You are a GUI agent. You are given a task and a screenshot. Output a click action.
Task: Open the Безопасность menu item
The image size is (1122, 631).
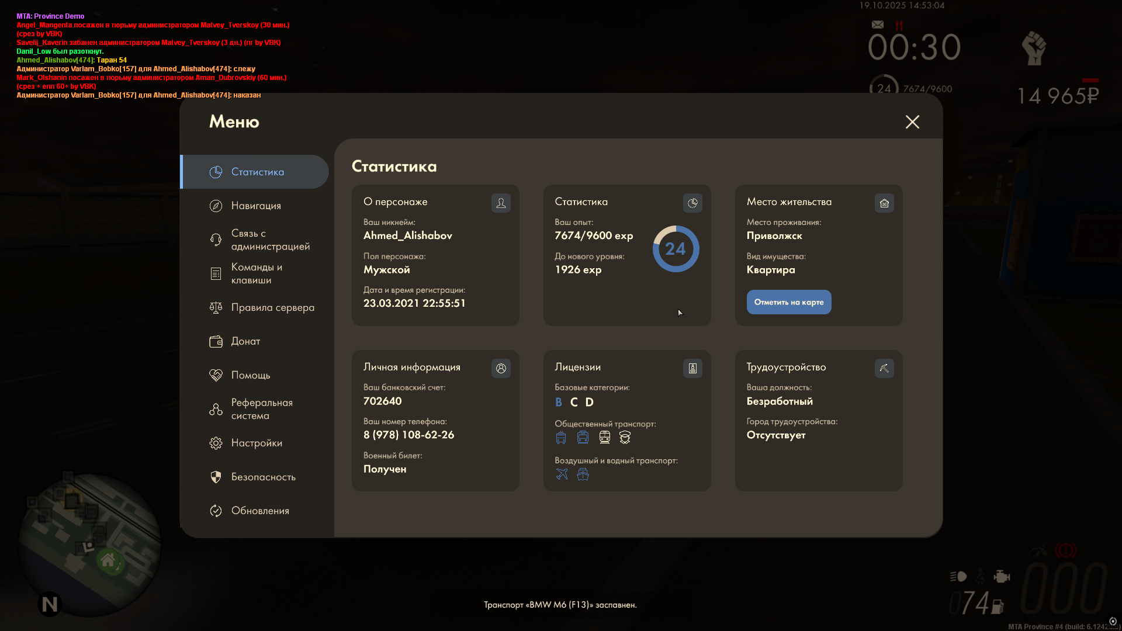coord(263,477)
